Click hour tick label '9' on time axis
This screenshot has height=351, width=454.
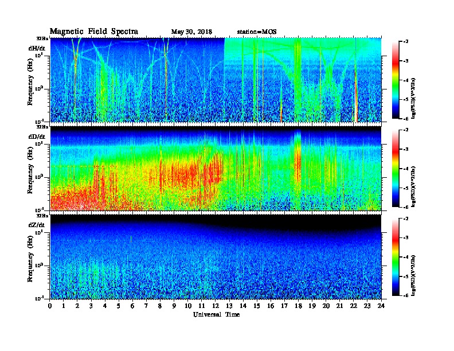click(174, 306)
